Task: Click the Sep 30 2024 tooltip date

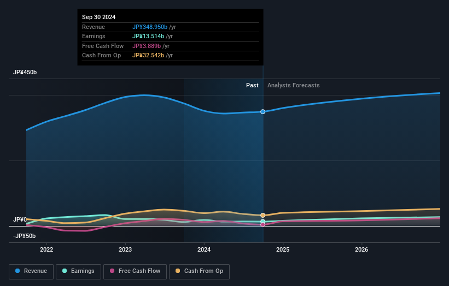Action: click(x=99, y=17)
